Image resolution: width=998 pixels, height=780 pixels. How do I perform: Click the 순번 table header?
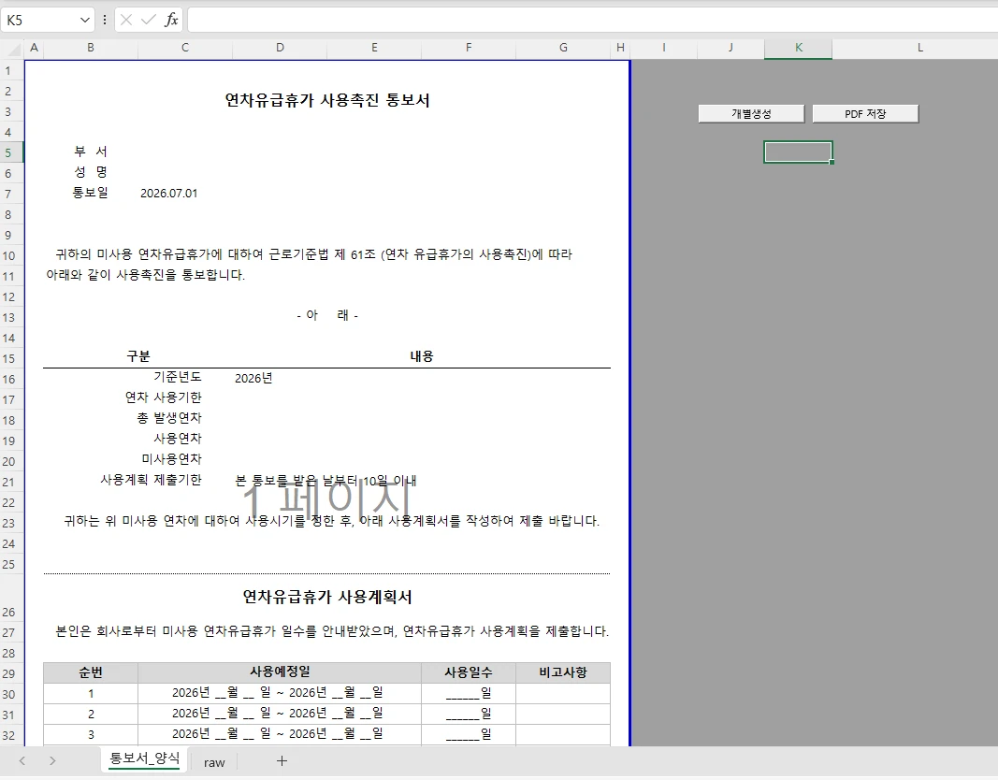coord(91,672)
